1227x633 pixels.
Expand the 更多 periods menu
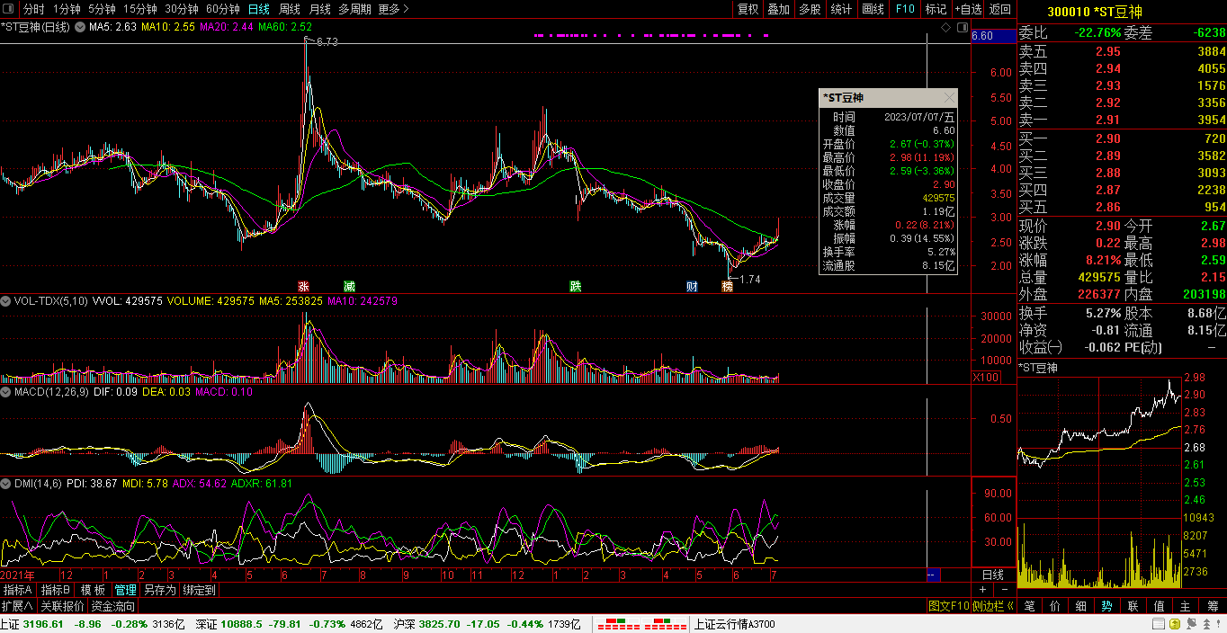coord(393,9)
